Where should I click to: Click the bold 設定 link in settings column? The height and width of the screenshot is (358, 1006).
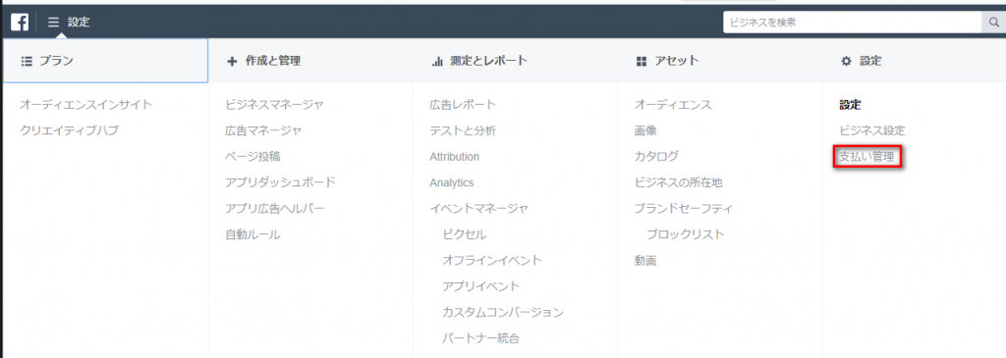pyautogui.click(x=850, y=104)
